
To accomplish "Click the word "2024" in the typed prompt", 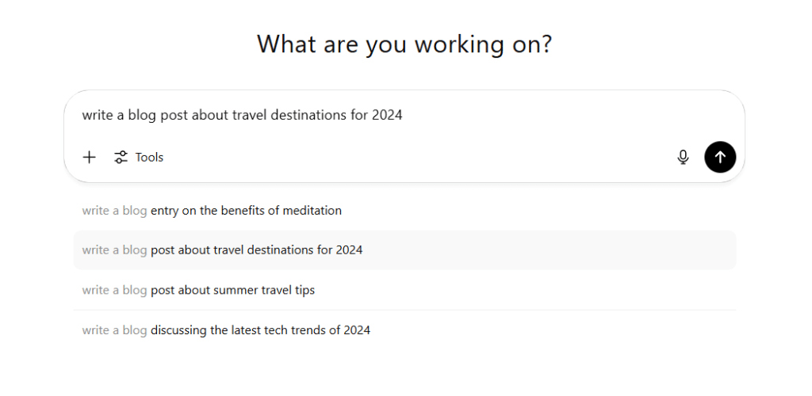I will pyautogui.click(x=387, y=115).
